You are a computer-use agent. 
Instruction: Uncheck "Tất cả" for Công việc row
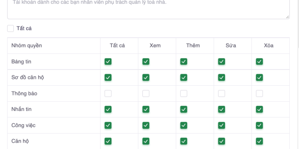(108, 125)
